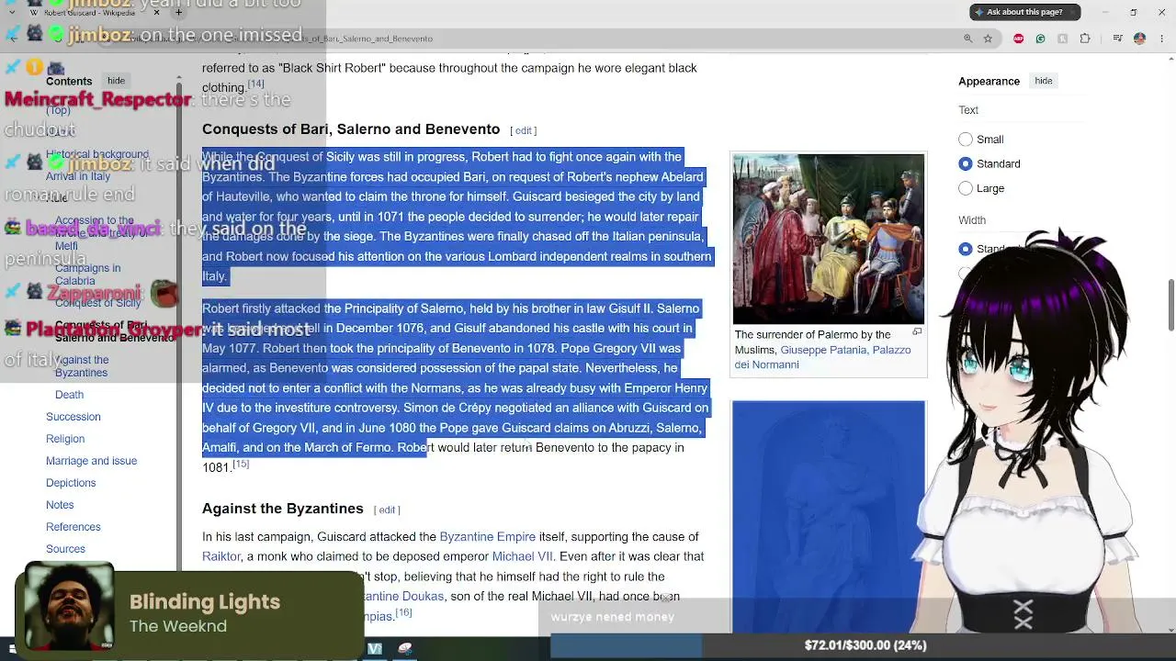1176x661 pixels.
Task: Jump to References section in Contents
Action: [x=73, y=527]
